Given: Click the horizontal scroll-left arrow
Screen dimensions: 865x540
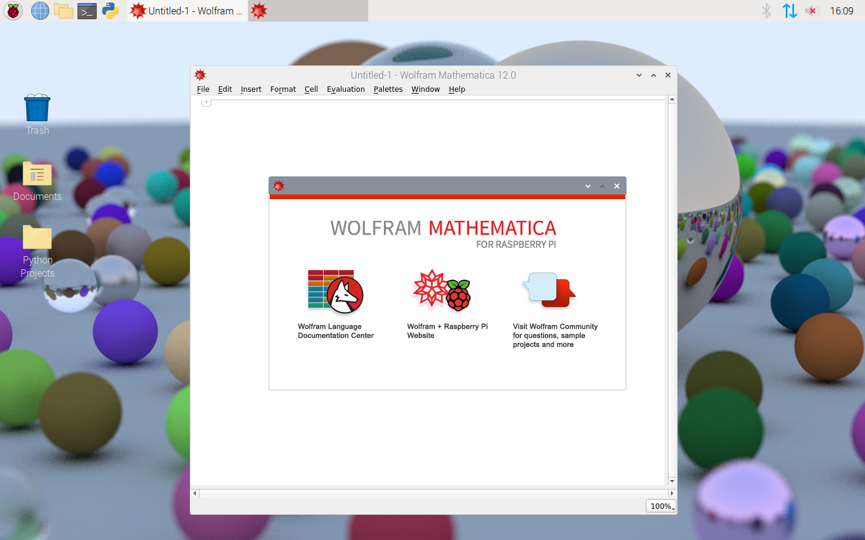Looking at the screenshot, I should tap(195, 493).
